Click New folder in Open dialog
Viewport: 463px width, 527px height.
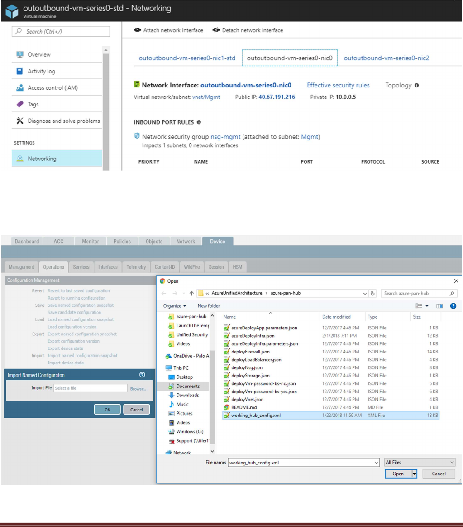tap(209, 306)
